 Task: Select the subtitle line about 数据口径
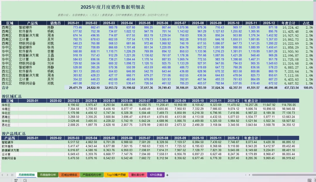[x=113, y=15]
